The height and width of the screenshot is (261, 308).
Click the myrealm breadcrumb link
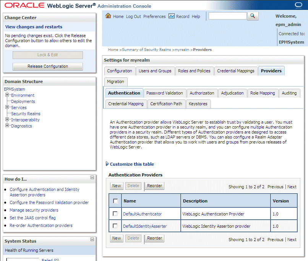(182, 50)
